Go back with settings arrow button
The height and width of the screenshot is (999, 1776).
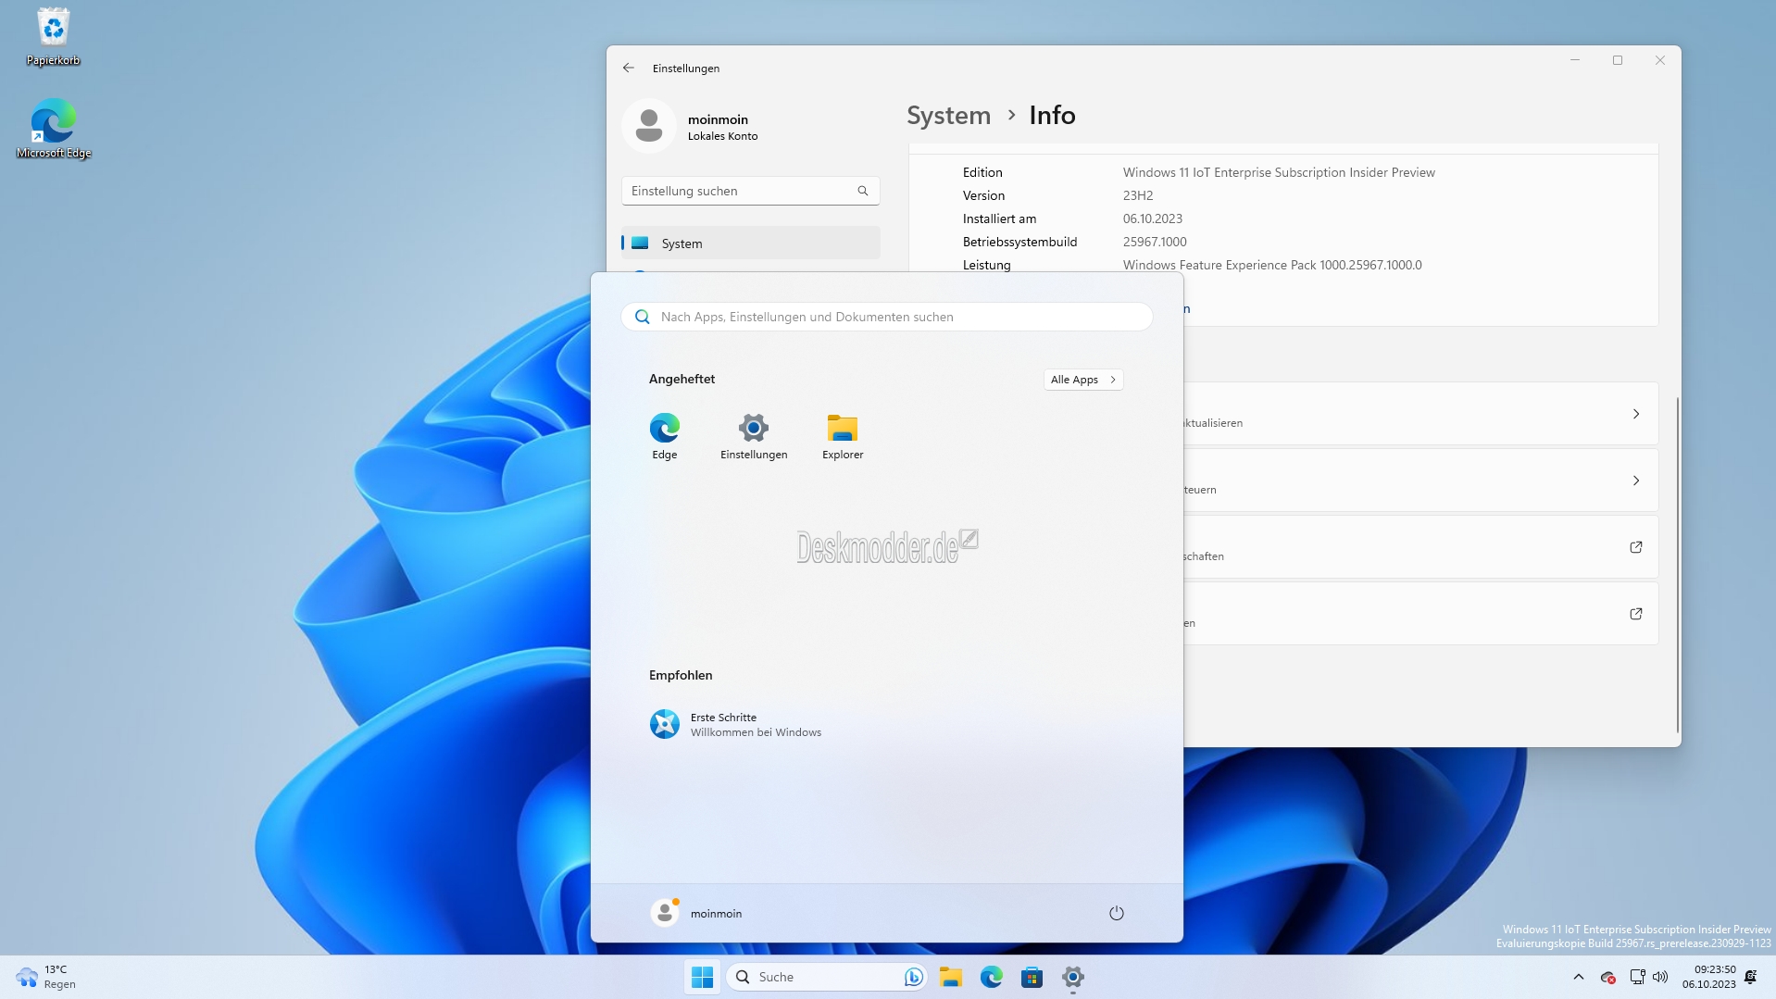(629, 68)
